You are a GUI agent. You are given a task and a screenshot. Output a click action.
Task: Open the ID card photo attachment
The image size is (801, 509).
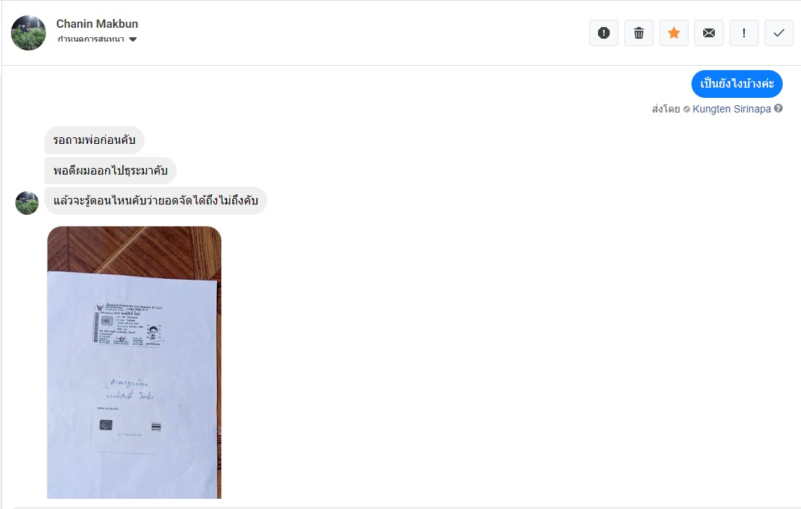pyautogui.click(x=134, y=362)
